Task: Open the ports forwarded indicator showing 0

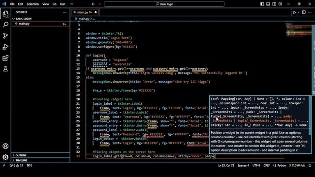Action: tap(30, 165)
